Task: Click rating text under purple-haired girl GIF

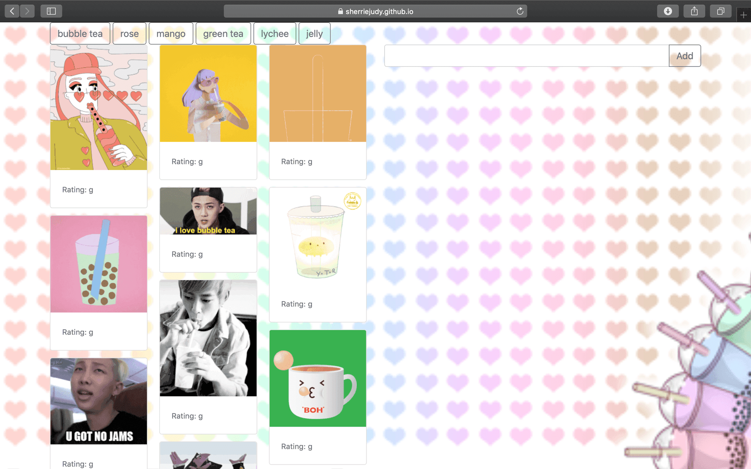Action: coord(187,161)
